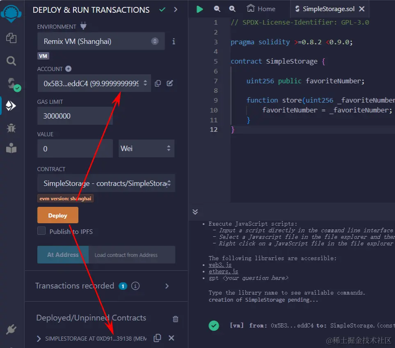
Task: Click the At Address button
Action: 63,254
